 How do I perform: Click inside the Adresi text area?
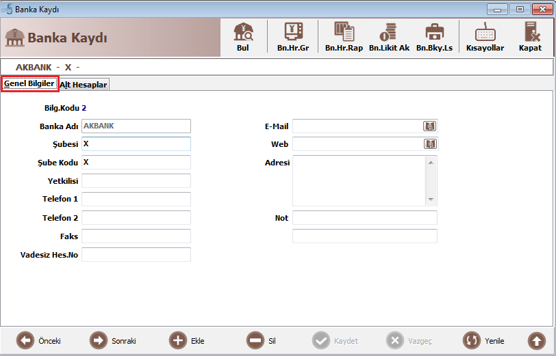point(359,180)
